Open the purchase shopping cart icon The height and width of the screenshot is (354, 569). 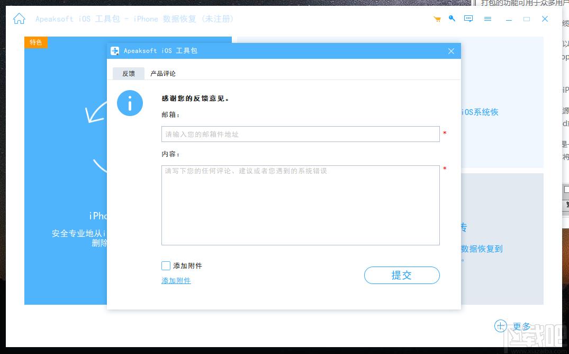click(437, 19)
